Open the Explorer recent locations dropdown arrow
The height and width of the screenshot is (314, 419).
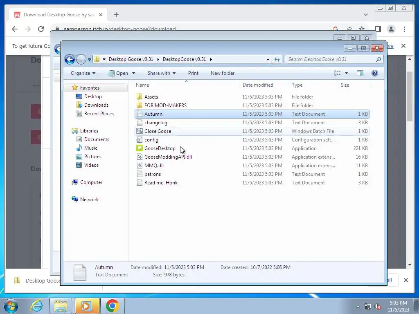(x=90, y=60)
